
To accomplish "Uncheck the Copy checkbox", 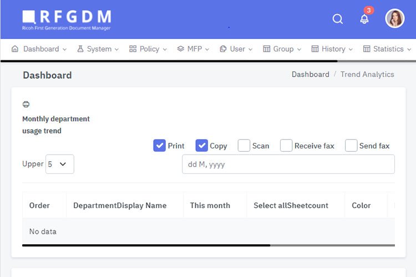I will (202, 146).
